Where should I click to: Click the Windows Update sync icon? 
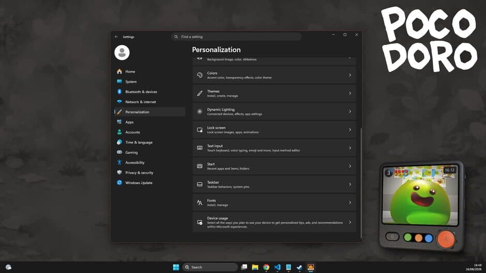[119, 183]
